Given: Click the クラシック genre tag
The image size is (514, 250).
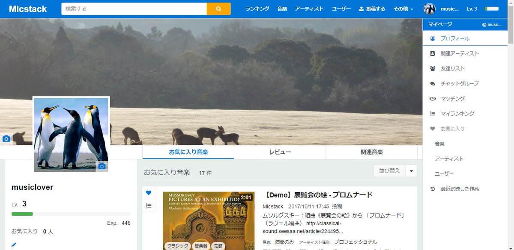Looking at the screenshot, I should 177,246.
